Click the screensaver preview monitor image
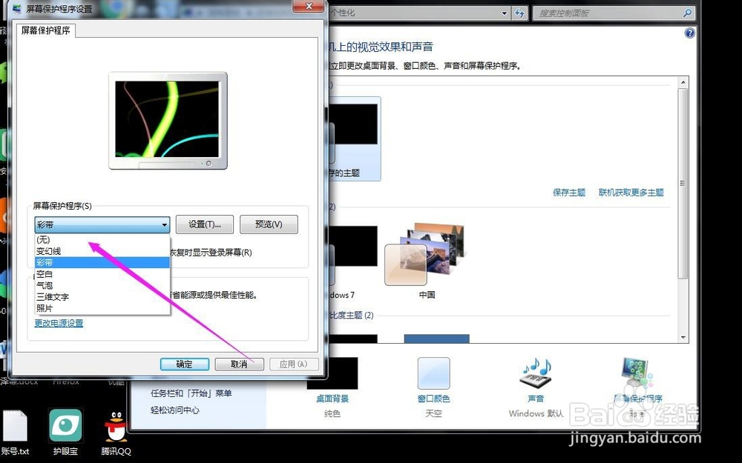The height and width of the screenshot is (463, 742). (168, 121)
